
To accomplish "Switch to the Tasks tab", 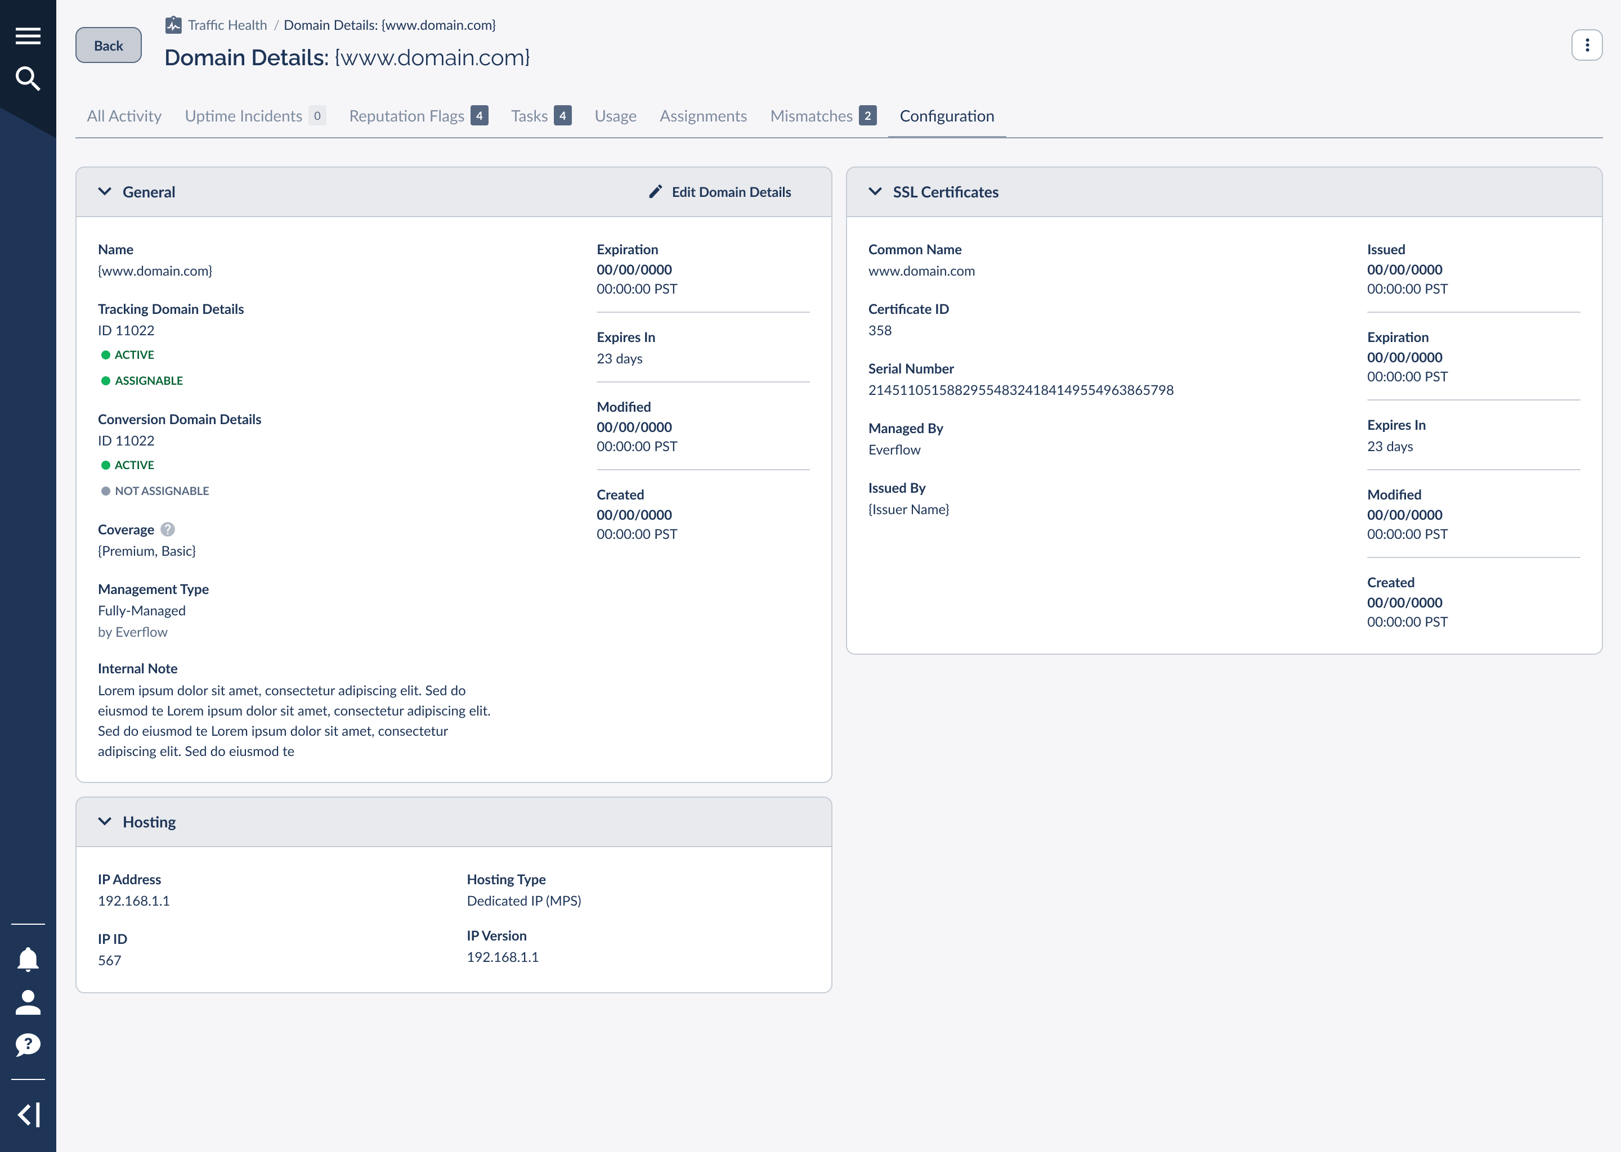I will (x=541, y=116).
